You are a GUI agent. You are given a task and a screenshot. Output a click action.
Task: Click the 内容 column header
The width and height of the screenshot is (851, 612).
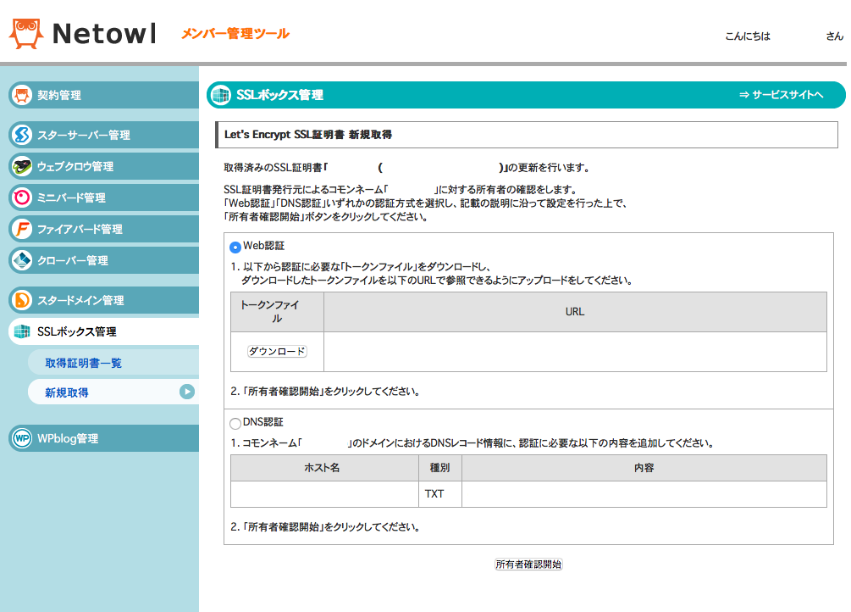coord(644,468)
